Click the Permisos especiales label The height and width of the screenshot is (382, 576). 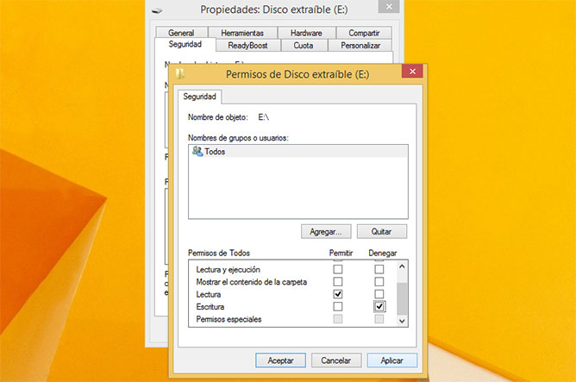(229, 319)
